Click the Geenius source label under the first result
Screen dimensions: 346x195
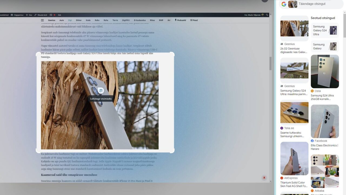287,44
